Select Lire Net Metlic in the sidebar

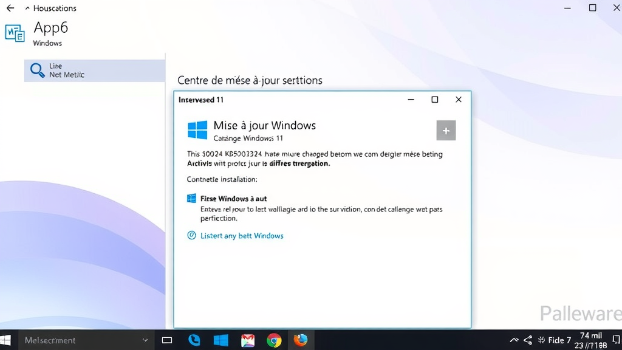pos(94,70)
